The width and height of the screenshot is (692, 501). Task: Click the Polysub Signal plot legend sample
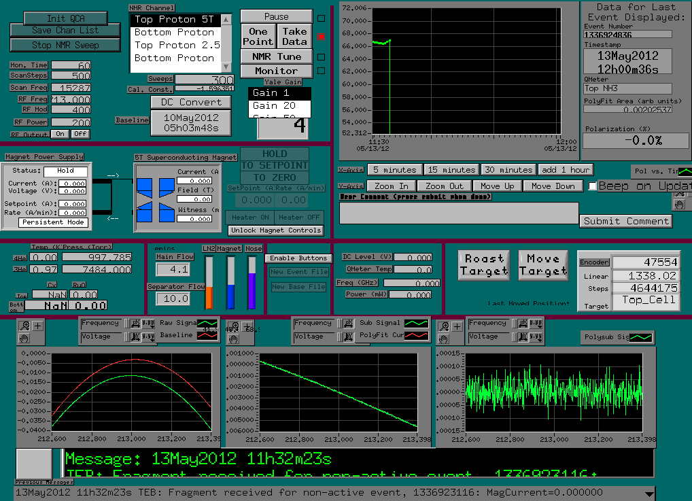pyautogui.click(x=641, y=338)
